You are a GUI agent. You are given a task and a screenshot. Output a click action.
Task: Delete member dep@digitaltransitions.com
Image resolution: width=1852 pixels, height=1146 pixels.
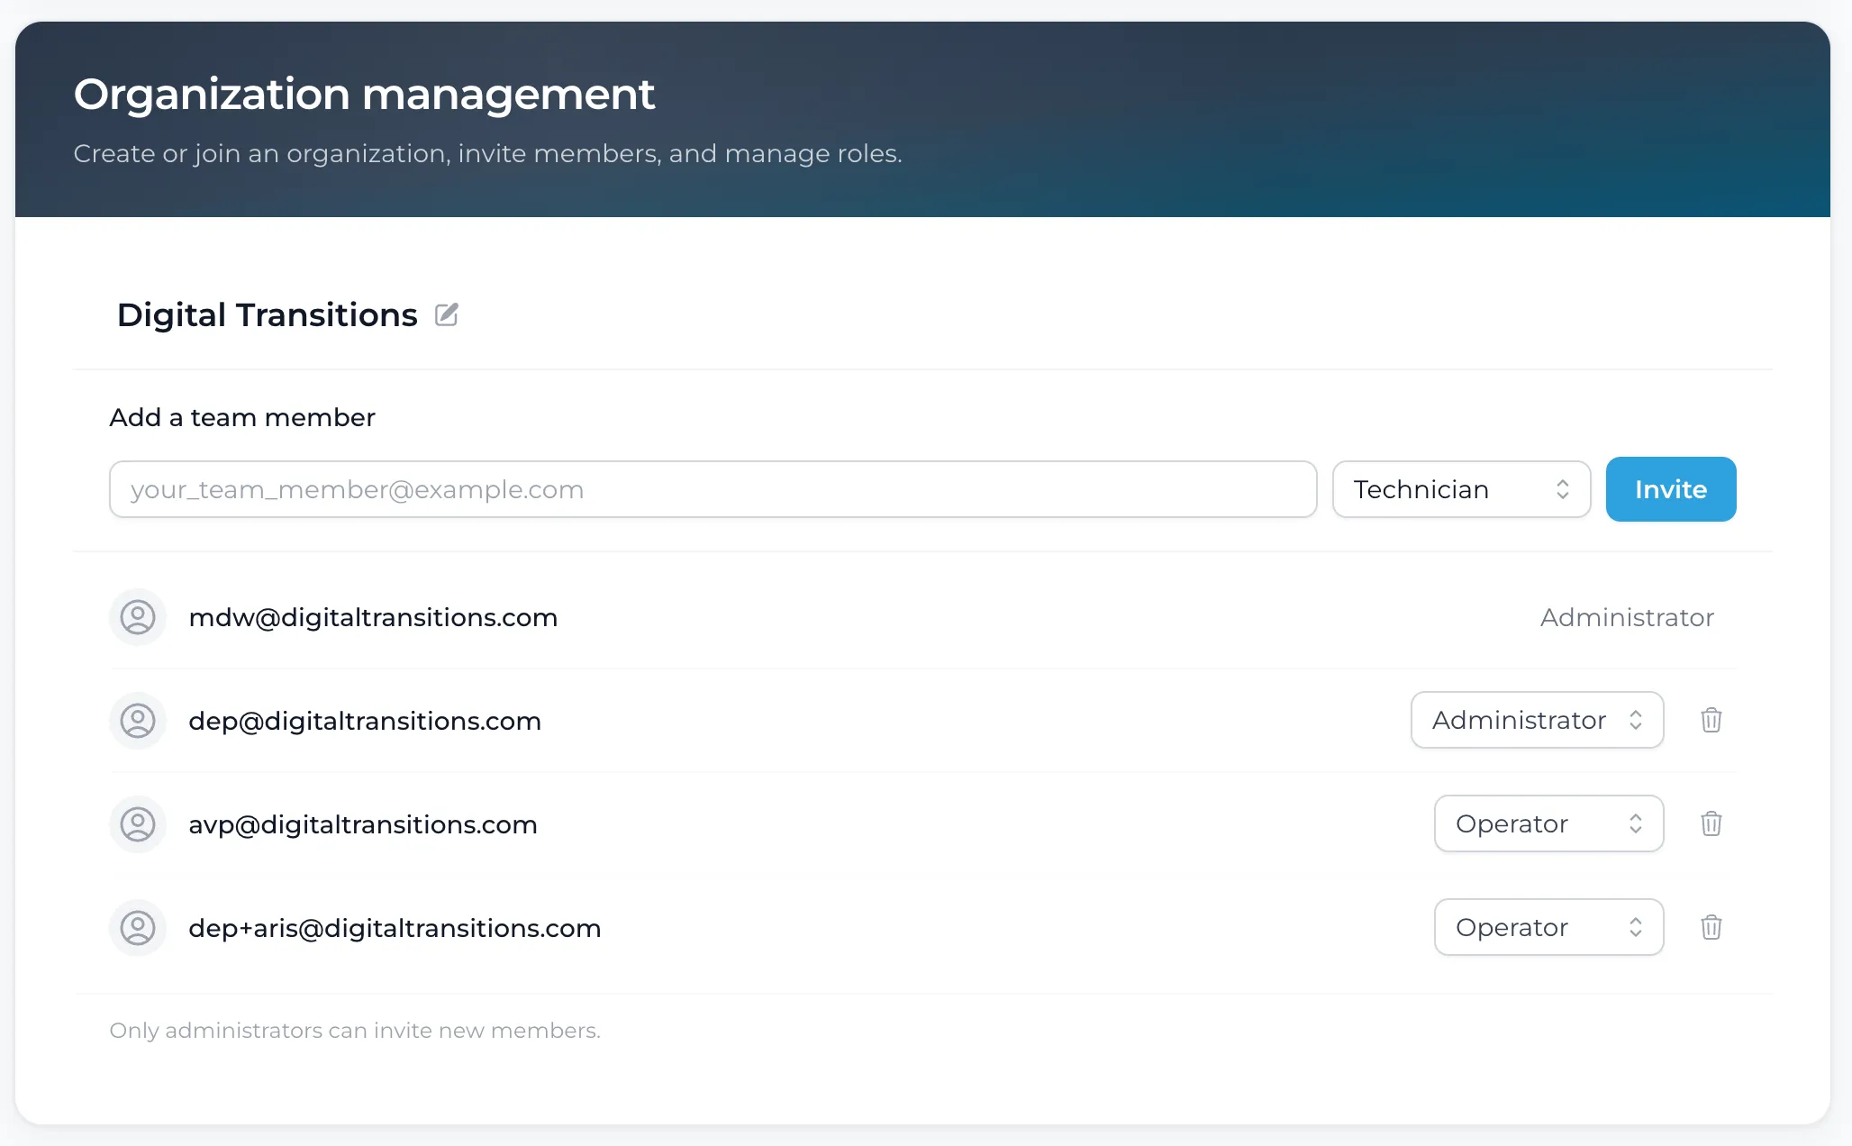click(x=1711, y=720)
